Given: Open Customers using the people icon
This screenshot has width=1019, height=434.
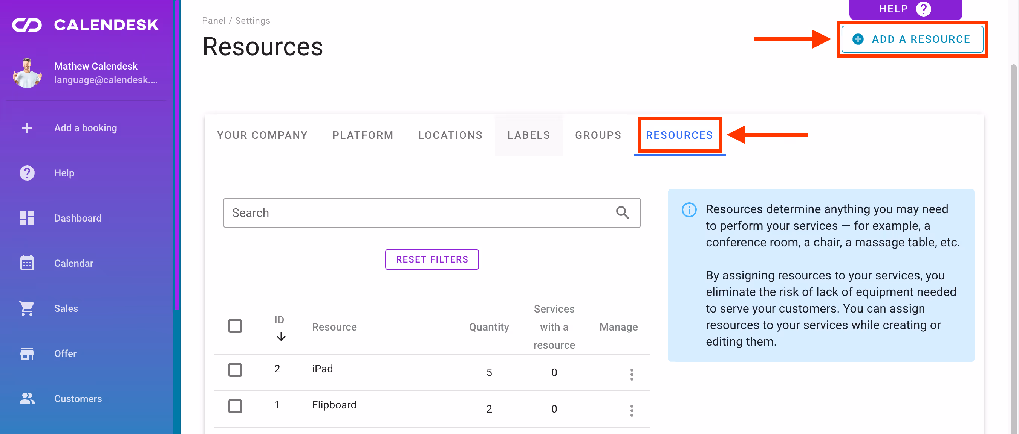Looking at the screenshot, I should tap(26, 398).
